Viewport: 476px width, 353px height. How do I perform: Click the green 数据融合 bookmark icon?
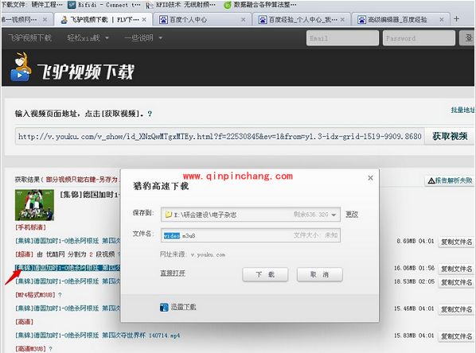[x=228, y=5]
